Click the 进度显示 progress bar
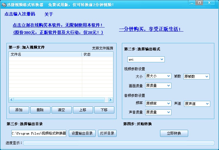Screen dimensions: 219x150 [119, 143]
